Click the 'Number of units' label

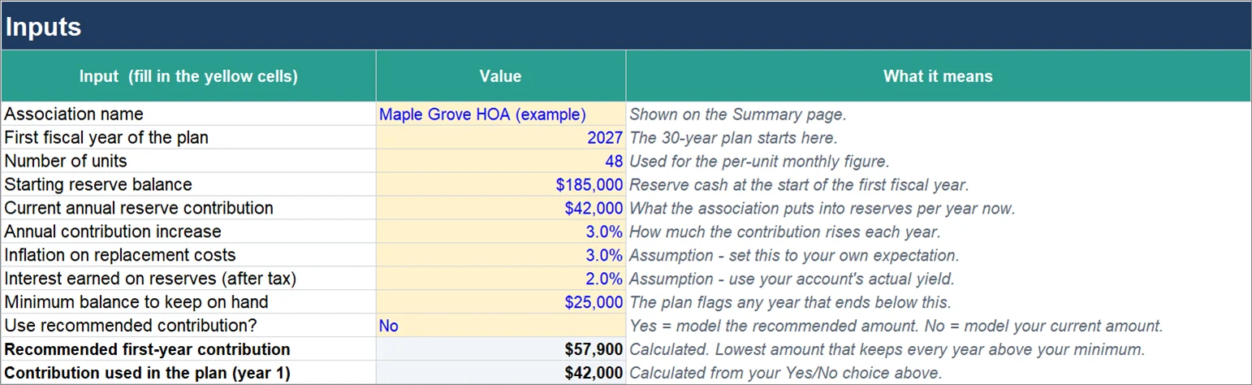pyautogui.click(x=66, y=161)
